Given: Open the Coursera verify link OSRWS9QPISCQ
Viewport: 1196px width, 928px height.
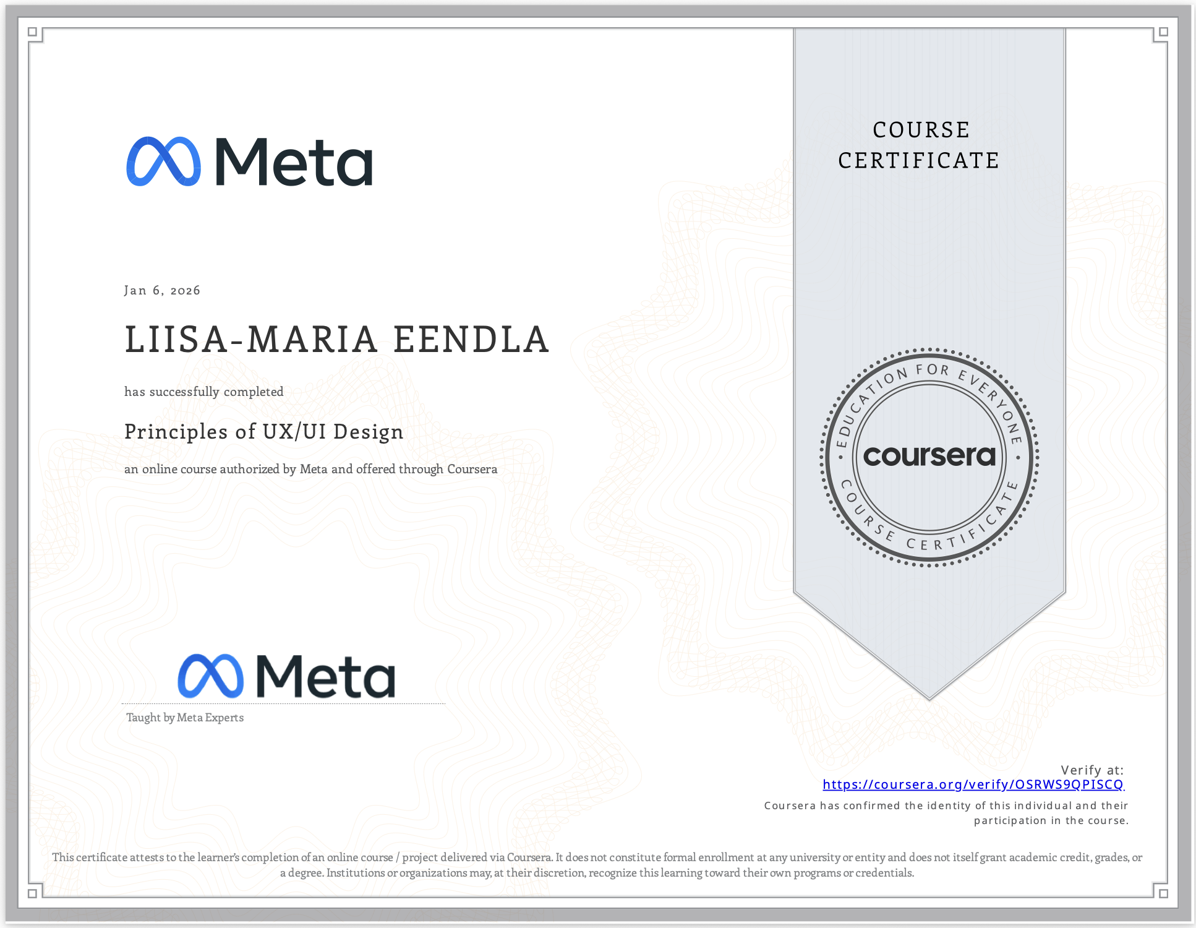Looking at the screenshot, I should pyautogui.click(x=973, y=784).
